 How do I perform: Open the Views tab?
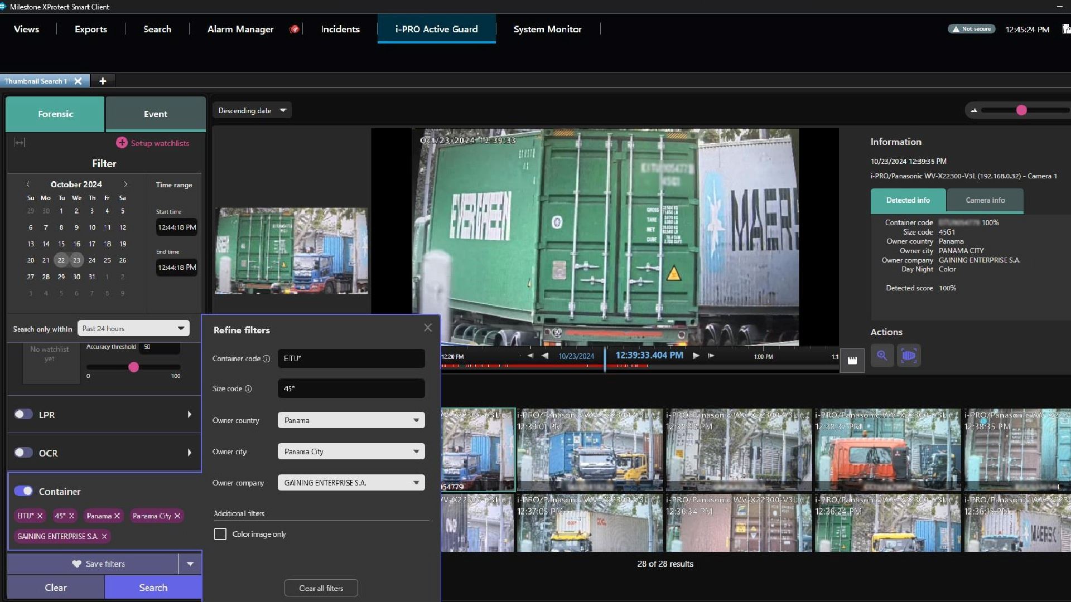click(x=26, y=29)
